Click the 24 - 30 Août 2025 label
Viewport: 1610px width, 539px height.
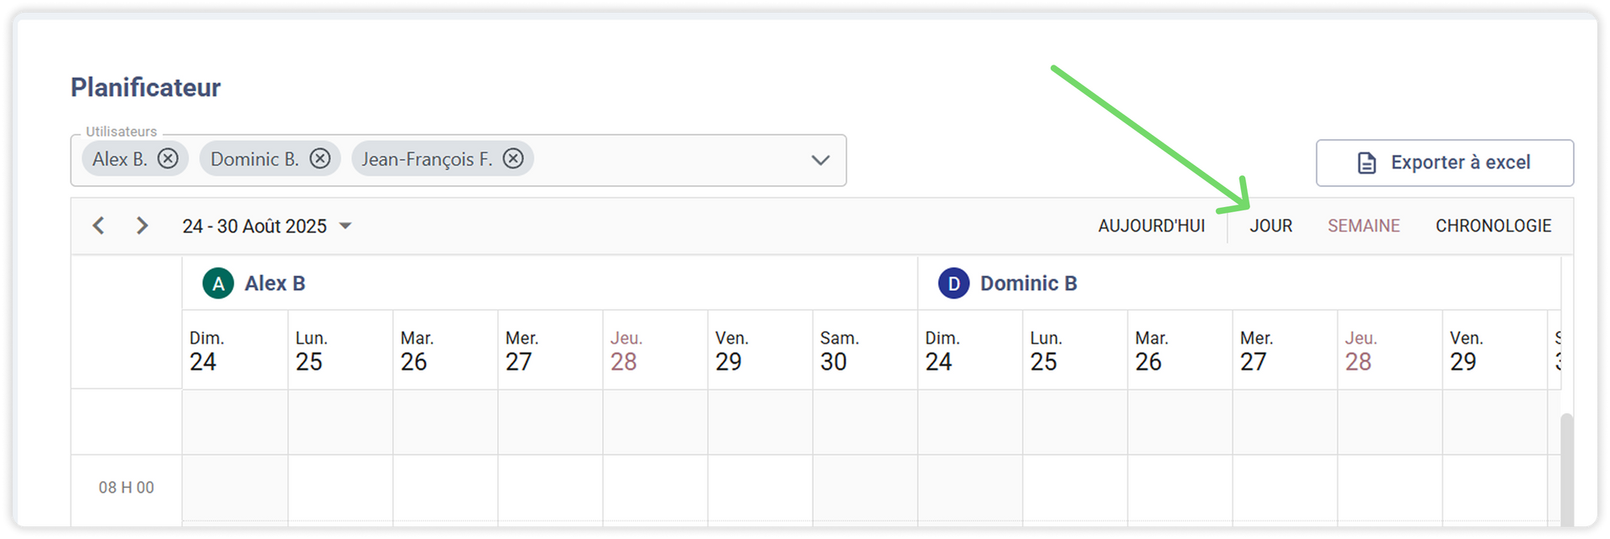[254, 226]
